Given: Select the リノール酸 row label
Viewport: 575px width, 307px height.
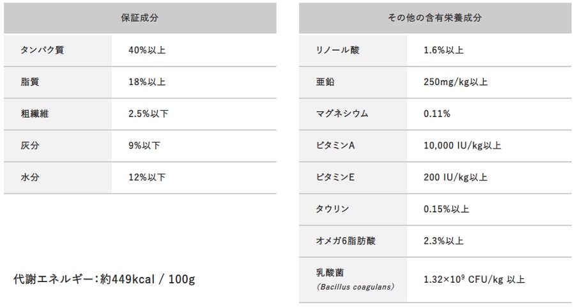Looking at the screenshot, I should [338, 50].
